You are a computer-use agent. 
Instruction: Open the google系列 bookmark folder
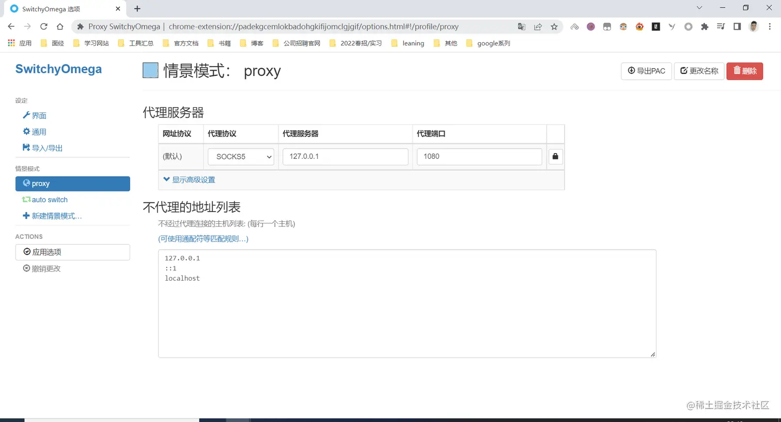(488, 43)
